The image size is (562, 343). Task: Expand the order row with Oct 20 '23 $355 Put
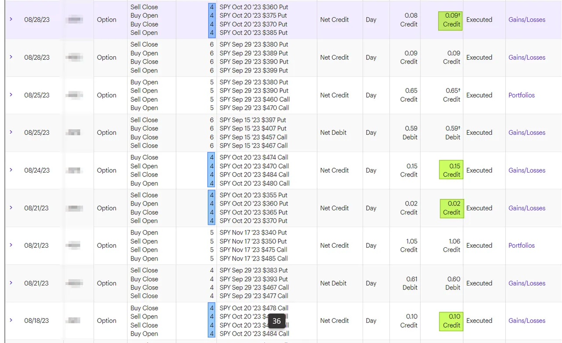11,208
